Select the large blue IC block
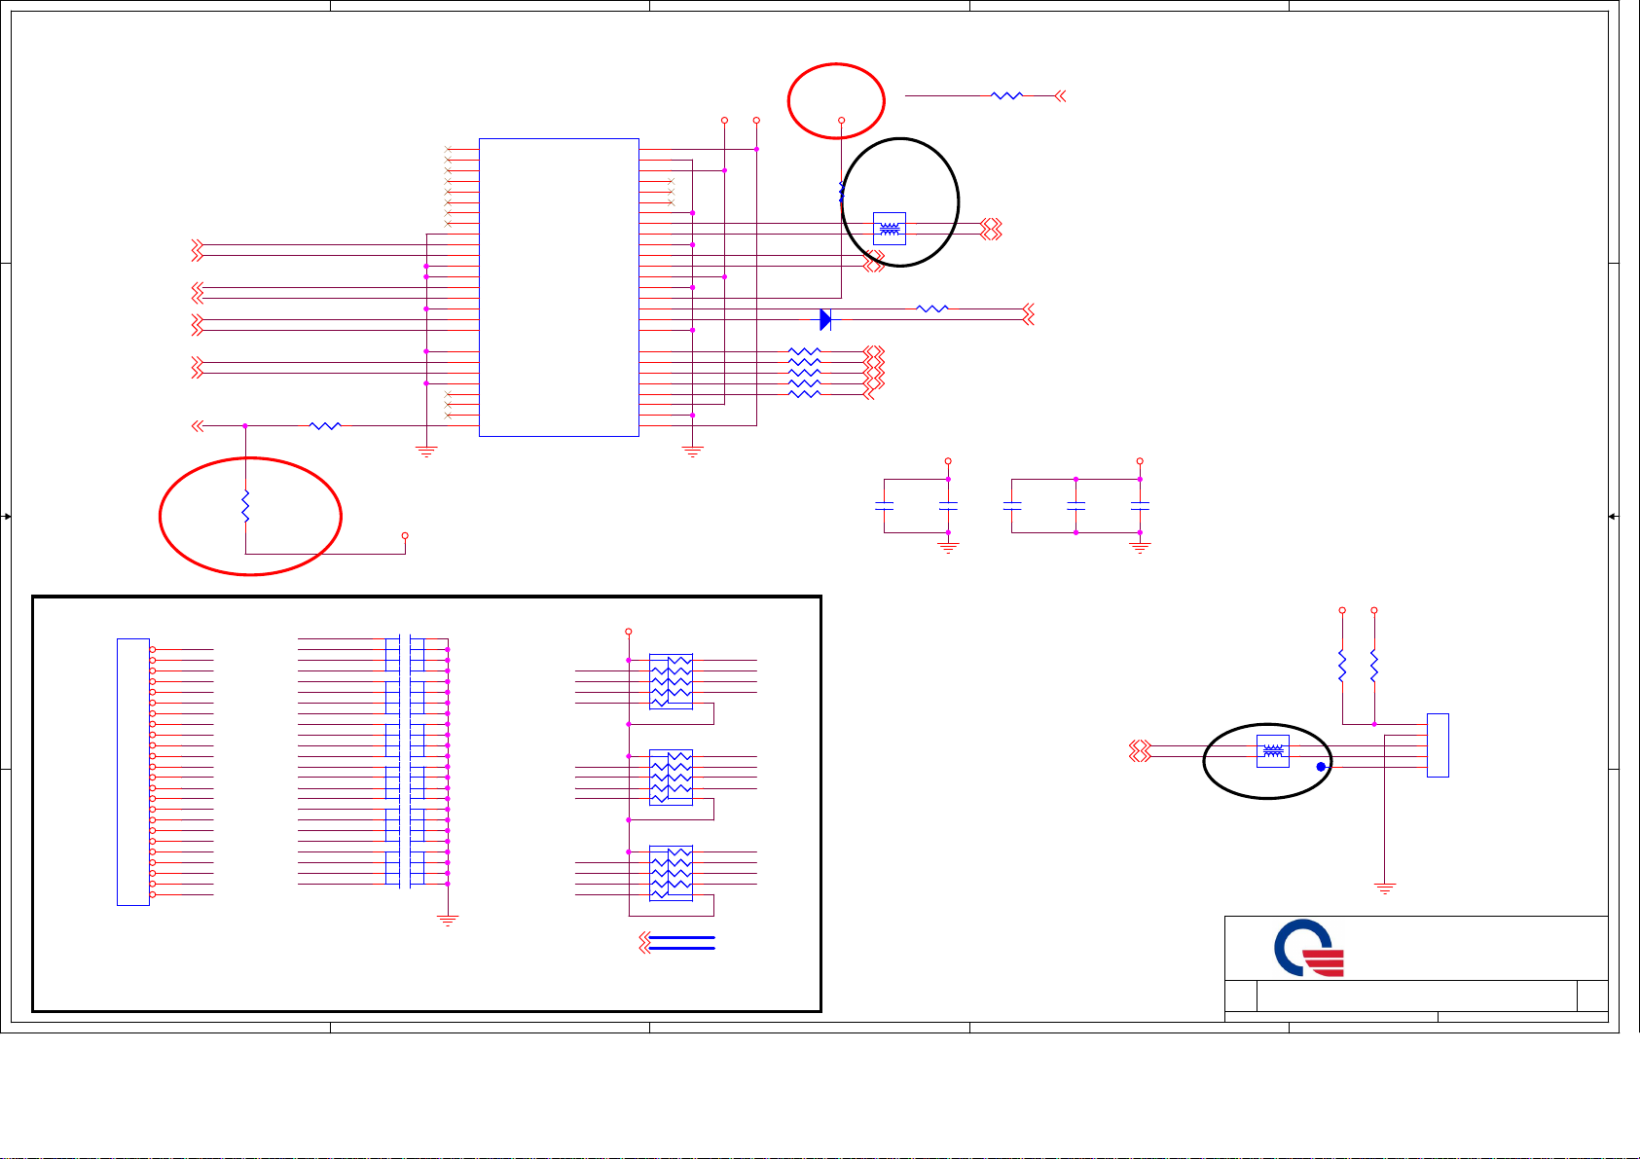 pyautogui.click(x=559, y=287)
